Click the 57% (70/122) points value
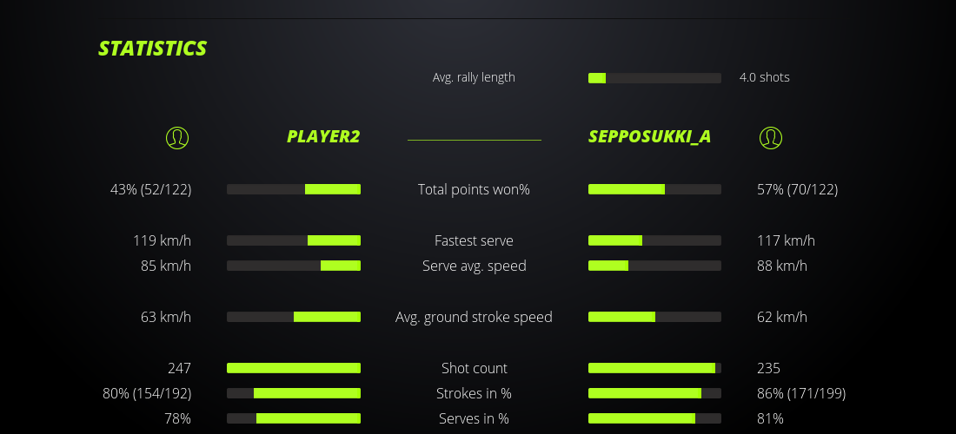956x434 pixels. 797,189
